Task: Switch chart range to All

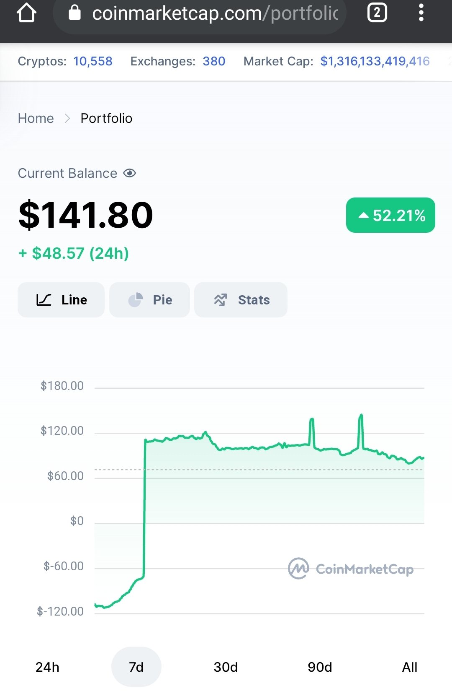Action: (410, 667)
